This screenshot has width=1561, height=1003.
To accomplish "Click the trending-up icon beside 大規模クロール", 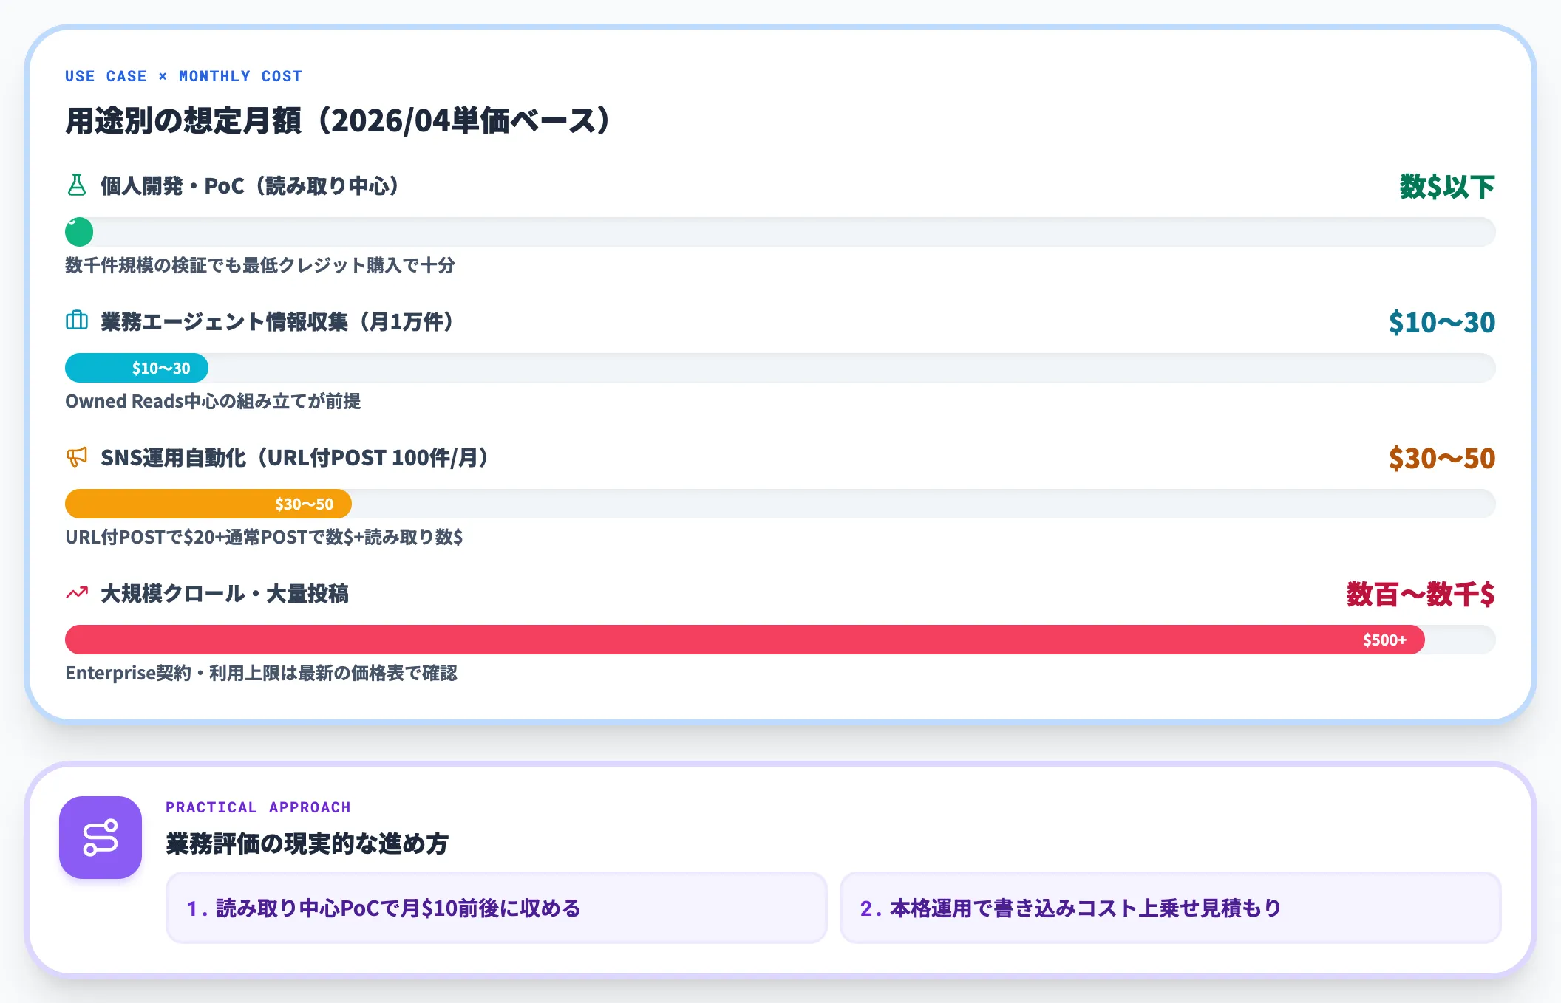I will [77, 593].
